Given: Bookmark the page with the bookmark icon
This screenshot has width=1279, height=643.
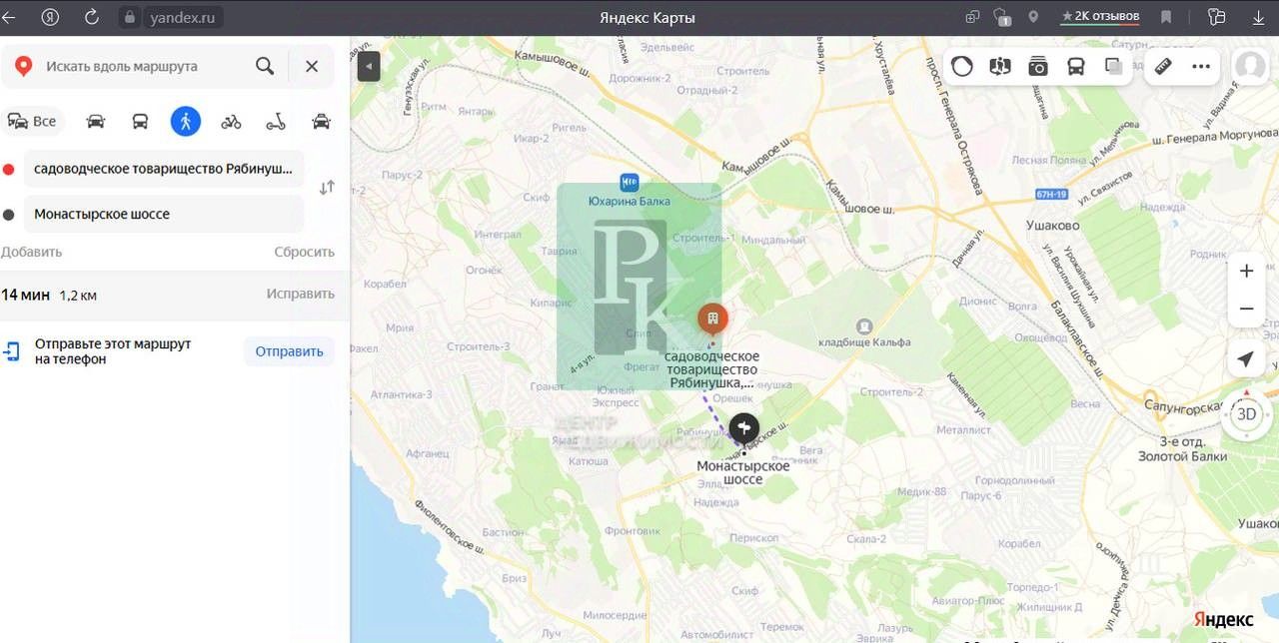Looking at the screenshot, I should point(1166,17).
